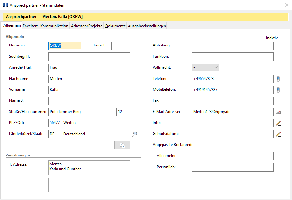Click the Vorname field containing Katla
292x200 pixels.
point(89,90)
